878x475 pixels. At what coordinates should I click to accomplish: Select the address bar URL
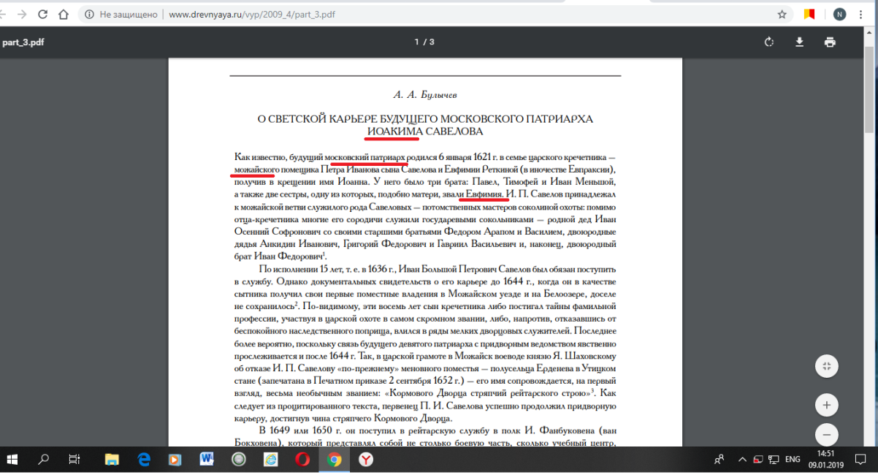click(x=253, y=14)
